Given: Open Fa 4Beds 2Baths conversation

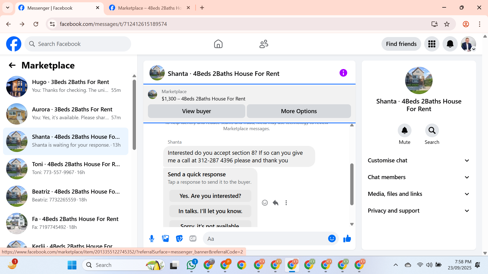Looking at the screenshot, I should [66, 223].
